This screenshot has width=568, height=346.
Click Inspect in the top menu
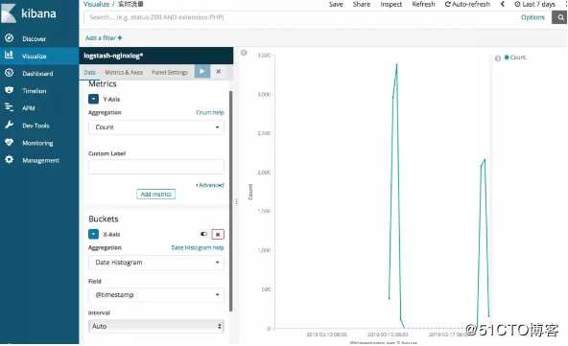tap(391, 5)
